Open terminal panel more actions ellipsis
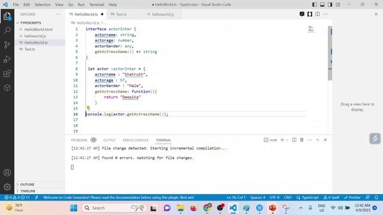Viewport: 383px width, 215px height. pos(310,140)
